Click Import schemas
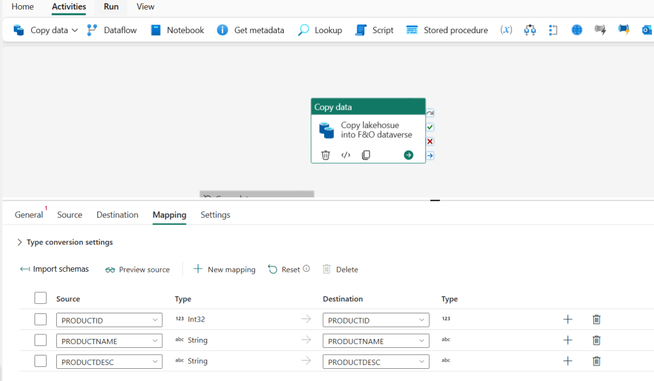Screen dimensions: 654x381 (x=54, y=269)
